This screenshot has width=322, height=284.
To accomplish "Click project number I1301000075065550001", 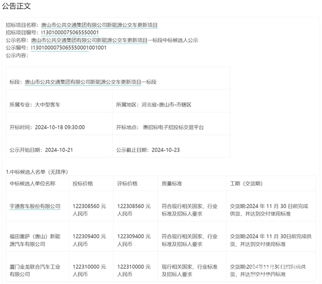I will (70, 33).
